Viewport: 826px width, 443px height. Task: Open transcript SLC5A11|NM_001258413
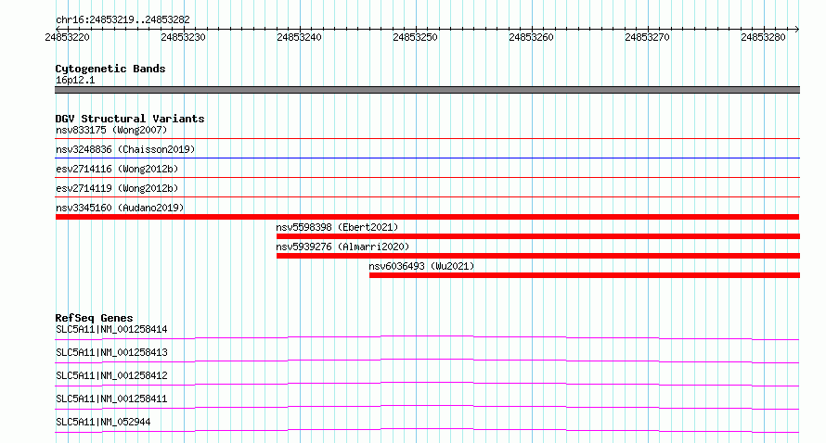(111, 352)
